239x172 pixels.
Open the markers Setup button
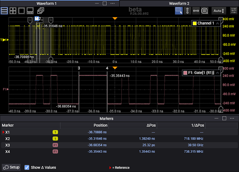pos(11,167)
